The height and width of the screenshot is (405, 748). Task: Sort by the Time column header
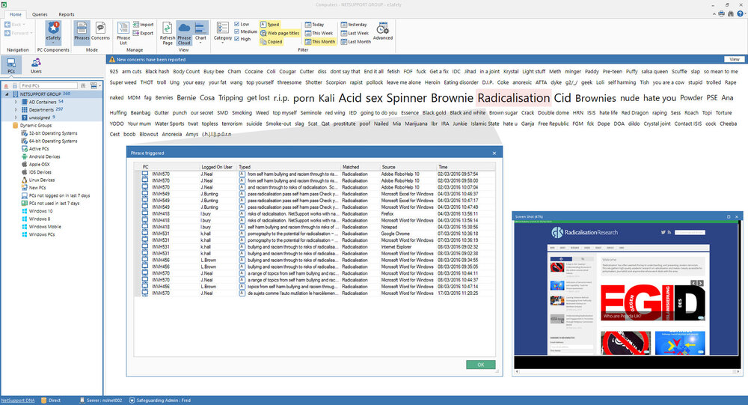pos(465,167)
